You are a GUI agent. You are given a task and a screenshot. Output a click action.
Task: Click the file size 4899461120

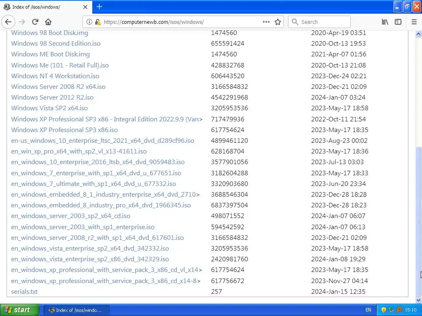coord(229,141)
